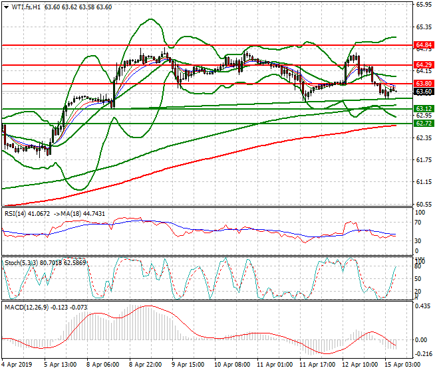Click the WTI,fs,H1 chart title text

pos(25,7)
